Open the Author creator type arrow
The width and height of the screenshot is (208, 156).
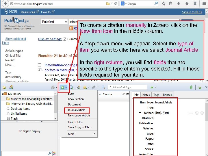(x=140, y=113)
